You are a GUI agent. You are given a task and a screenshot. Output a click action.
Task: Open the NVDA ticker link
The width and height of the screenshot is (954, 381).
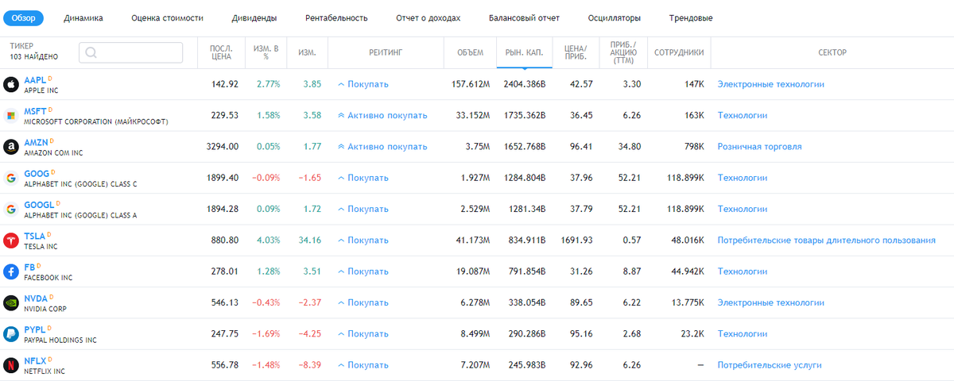coord(36,299)
